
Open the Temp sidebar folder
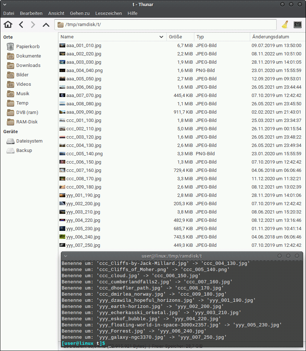18,103
